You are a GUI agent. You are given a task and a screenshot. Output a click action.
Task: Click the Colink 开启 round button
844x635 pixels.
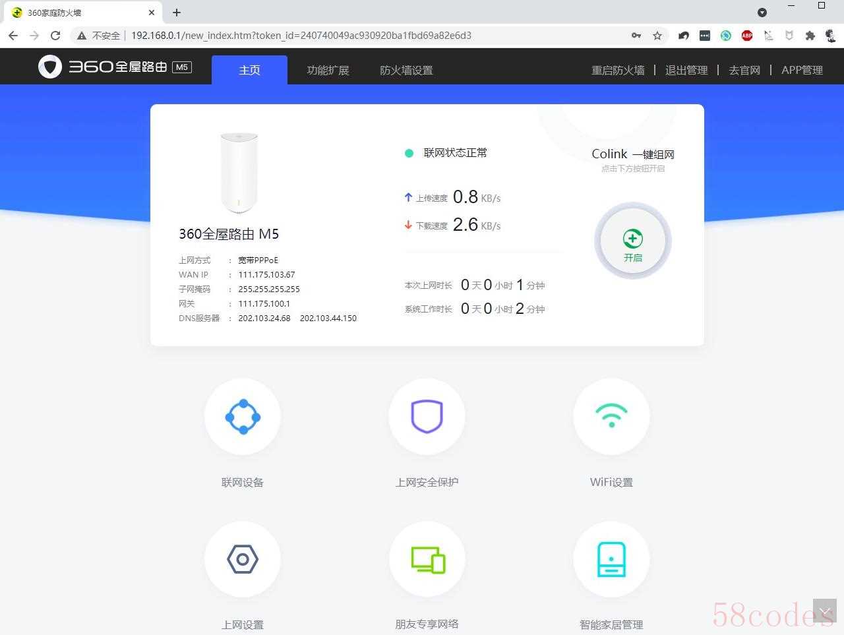(x=633, y=241)
